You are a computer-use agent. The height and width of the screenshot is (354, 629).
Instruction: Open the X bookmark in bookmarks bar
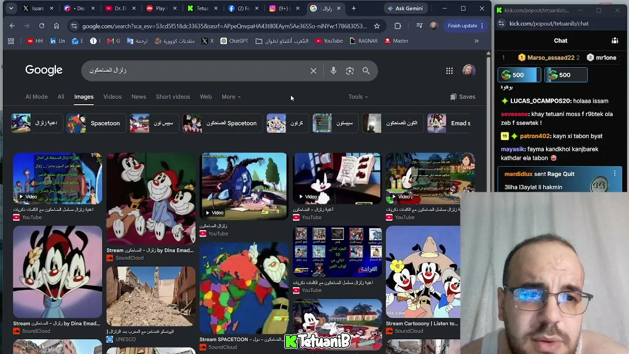tap(207, 41)
